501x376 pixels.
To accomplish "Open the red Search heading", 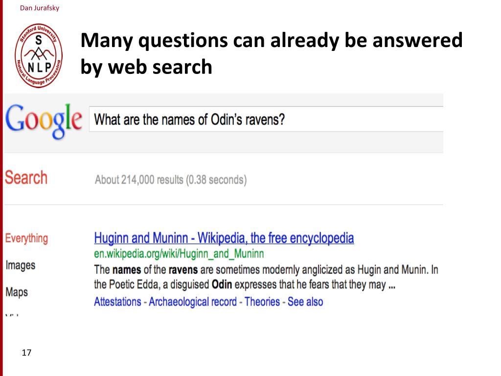I will [26, 177].
